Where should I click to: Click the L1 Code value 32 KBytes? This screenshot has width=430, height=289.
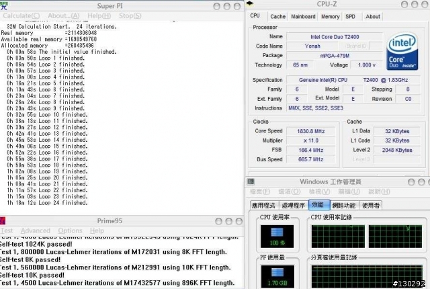pyautogui.click(x=397, y=140)
